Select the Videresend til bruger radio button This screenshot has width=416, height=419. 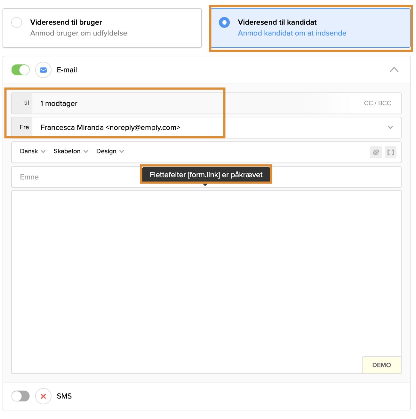click(x=17, y=22)
